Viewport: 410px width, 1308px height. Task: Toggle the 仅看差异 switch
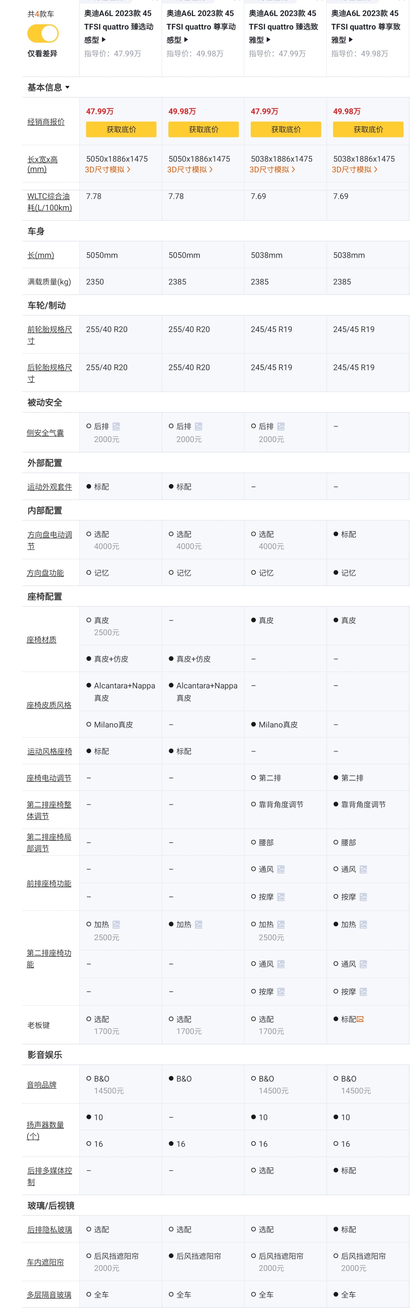tap(43, 34)
